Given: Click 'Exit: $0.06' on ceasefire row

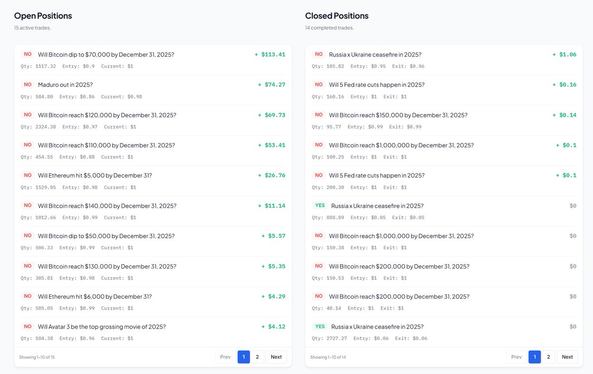Looking at the screenshot, I should 411,338.
